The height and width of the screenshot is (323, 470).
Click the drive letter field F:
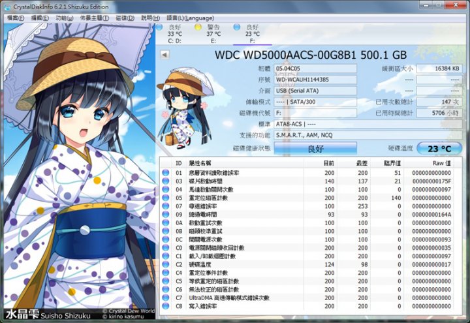tap(315, 113)
